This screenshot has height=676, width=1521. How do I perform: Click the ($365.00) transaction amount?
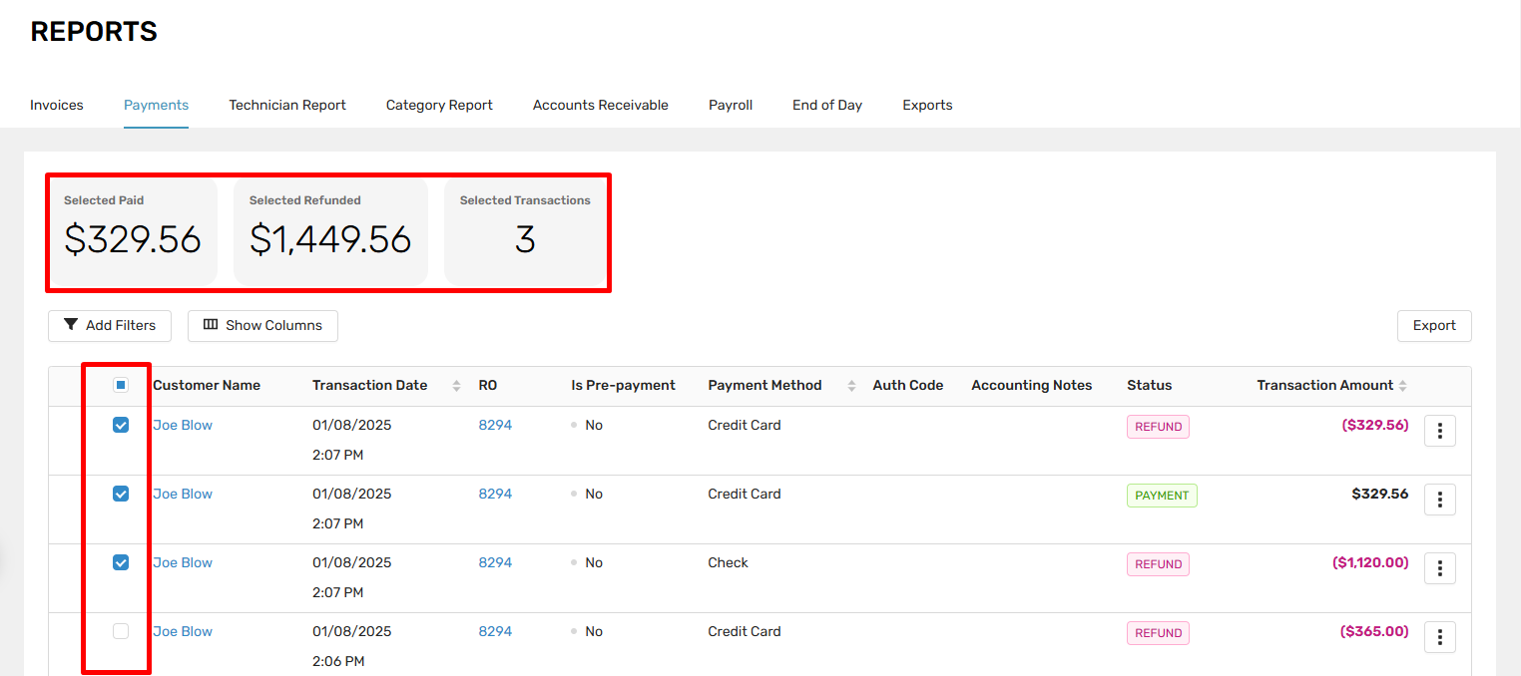click(x=1374, y=631)
